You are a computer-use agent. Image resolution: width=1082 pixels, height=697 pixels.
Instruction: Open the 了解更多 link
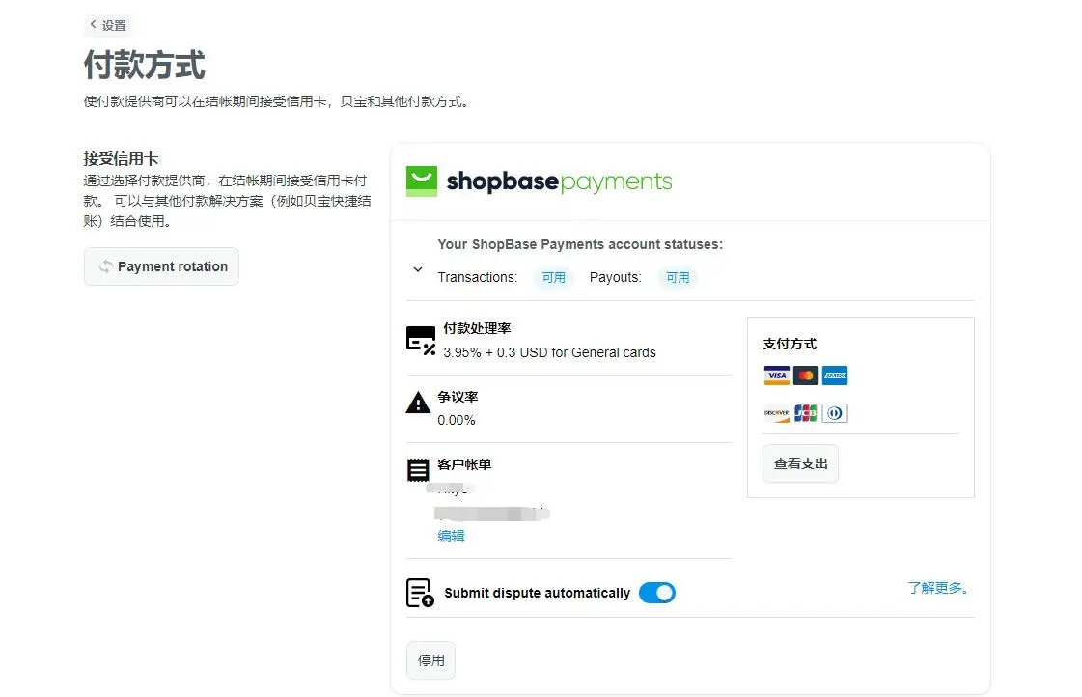(x=937, y=587)
